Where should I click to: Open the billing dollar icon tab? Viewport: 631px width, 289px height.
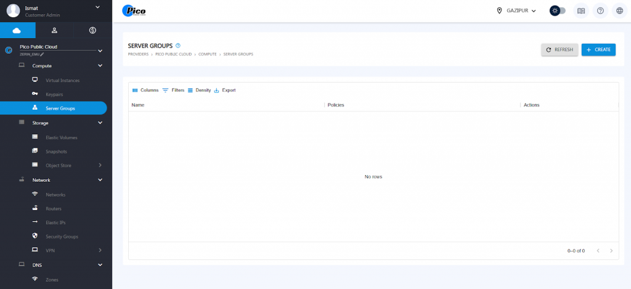pos(92,30)
